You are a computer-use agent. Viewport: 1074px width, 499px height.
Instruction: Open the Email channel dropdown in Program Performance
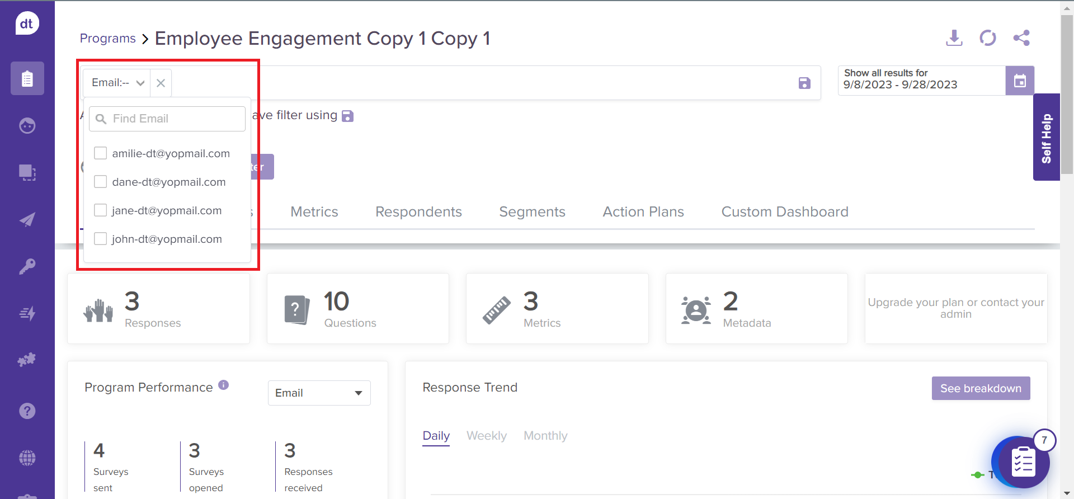[x=319, y=393]
